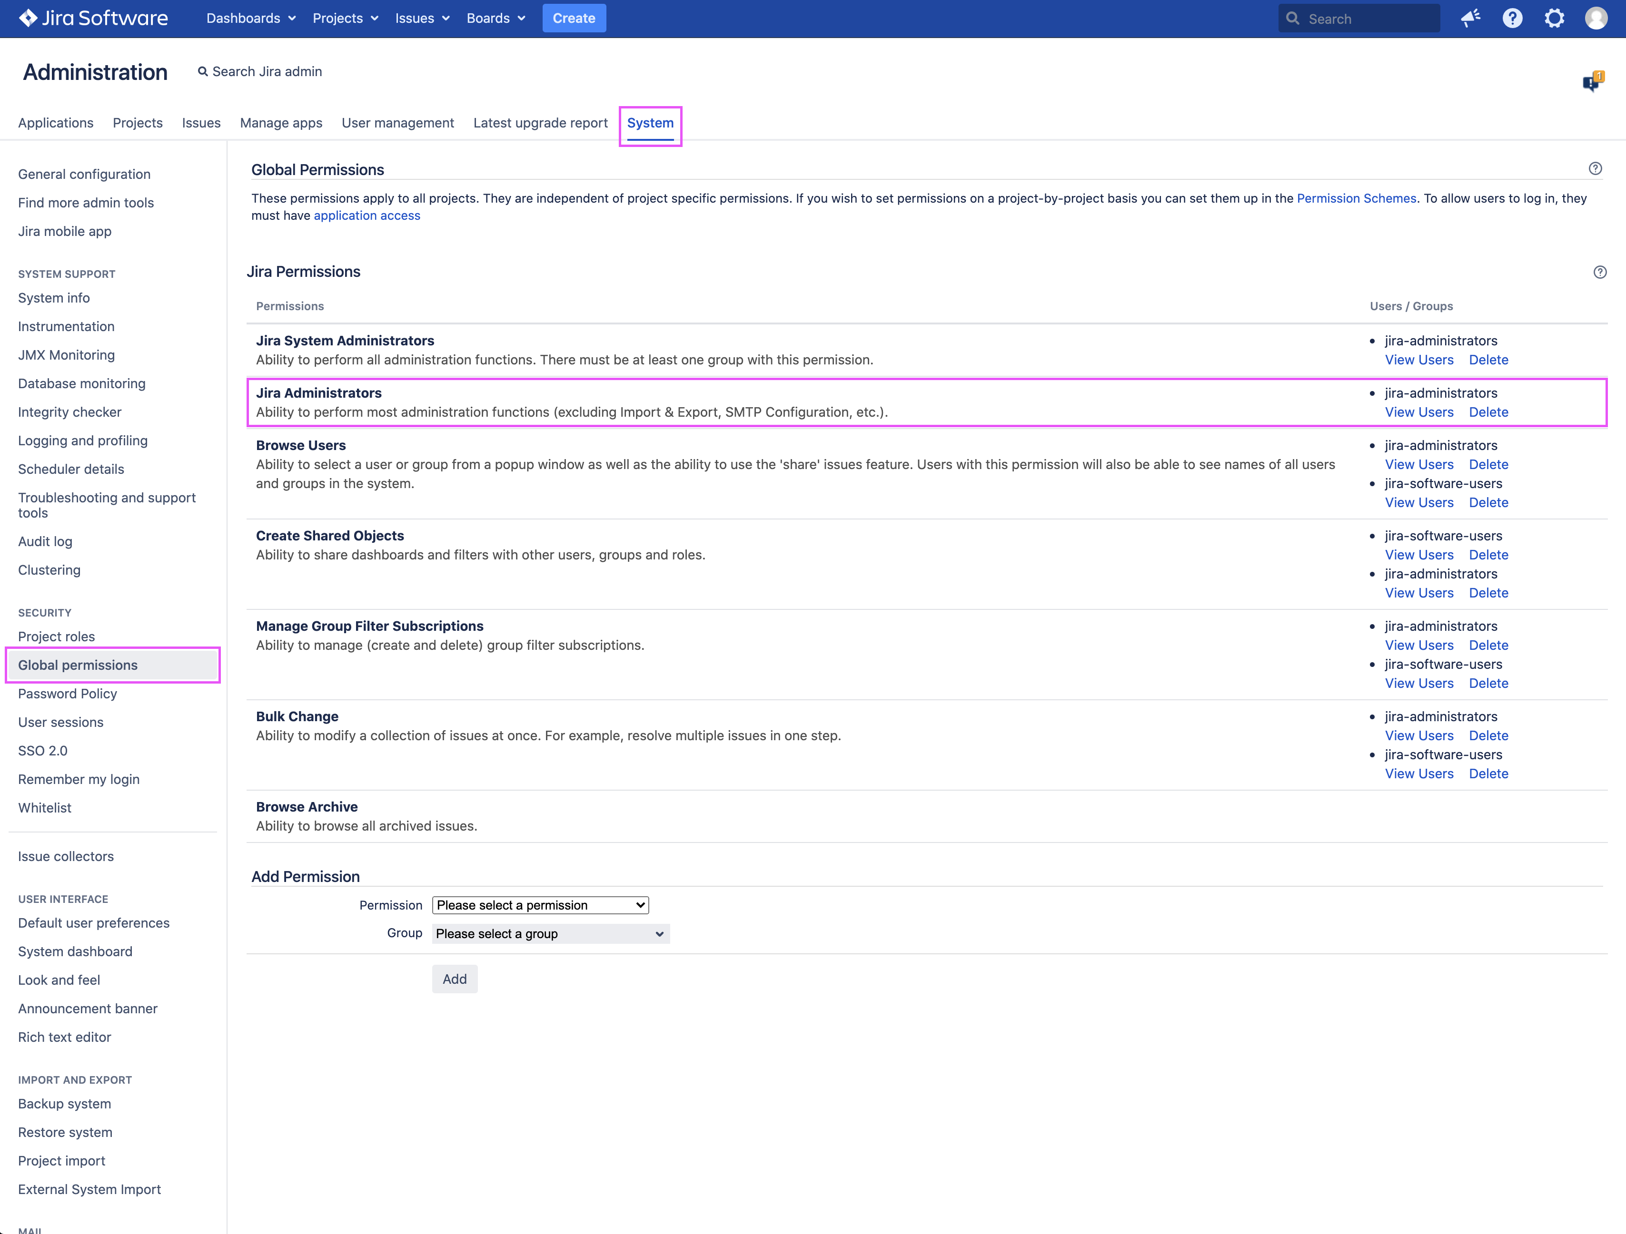The width and height of the screenshot is (1626, 1234).
Task: Expand the Issues dropdown in top bar
Action: (x=423, y=19)
